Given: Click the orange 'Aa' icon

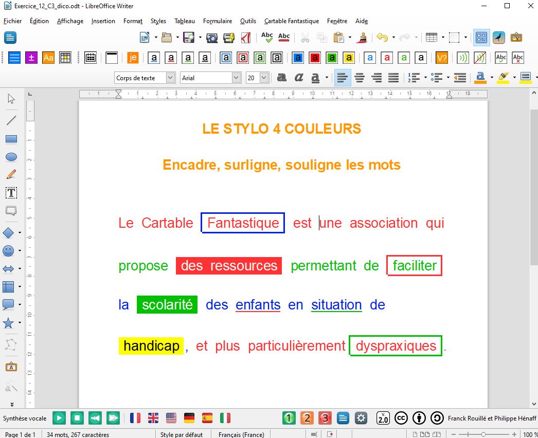Looking at the screenshot, I should pos(48,58).
